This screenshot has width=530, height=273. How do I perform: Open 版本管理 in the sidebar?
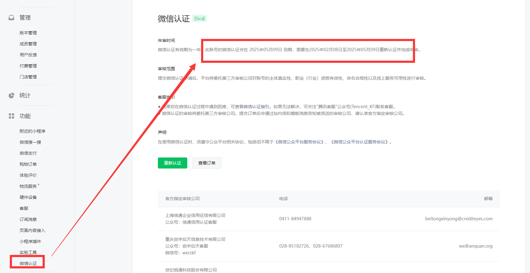[28, 33]
